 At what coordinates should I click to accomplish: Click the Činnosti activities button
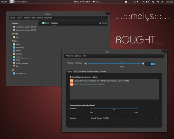pos(4,2)
